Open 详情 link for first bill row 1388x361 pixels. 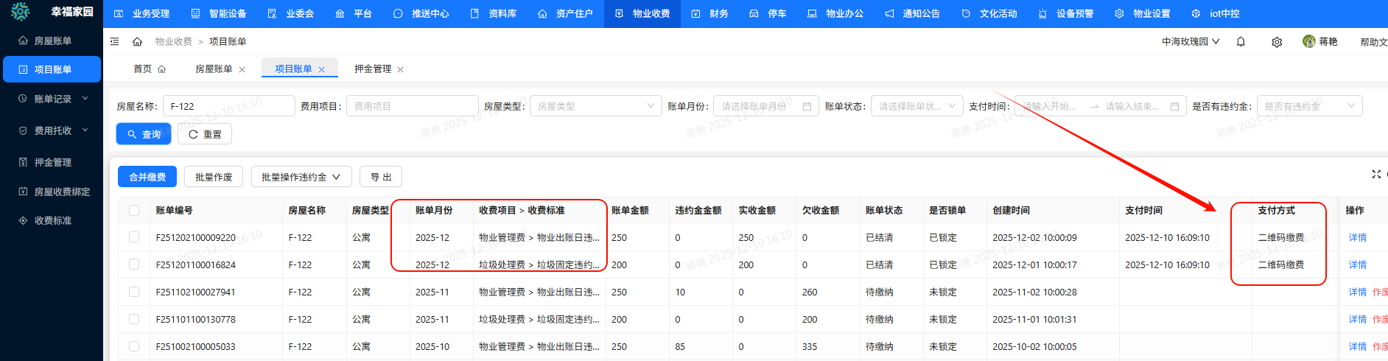pos(1357,237)
